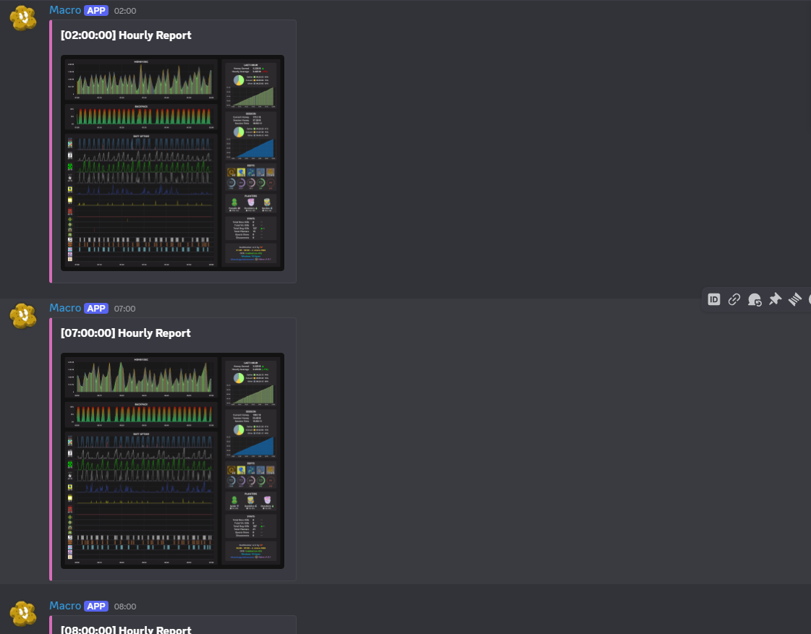Click the Macro username on 08:00 message
811x634 pixels.
click(65, 606)
